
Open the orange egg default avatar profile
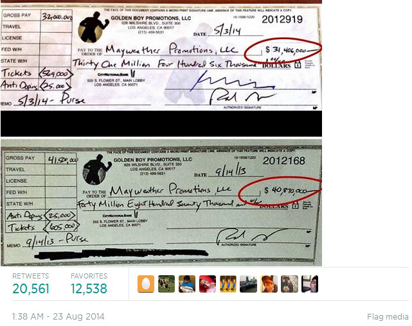coord(146,284)
